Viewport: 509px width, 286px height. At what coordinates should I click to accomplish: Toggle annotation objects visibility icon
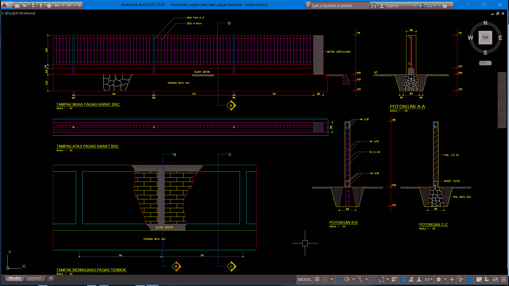coord(403,279)
